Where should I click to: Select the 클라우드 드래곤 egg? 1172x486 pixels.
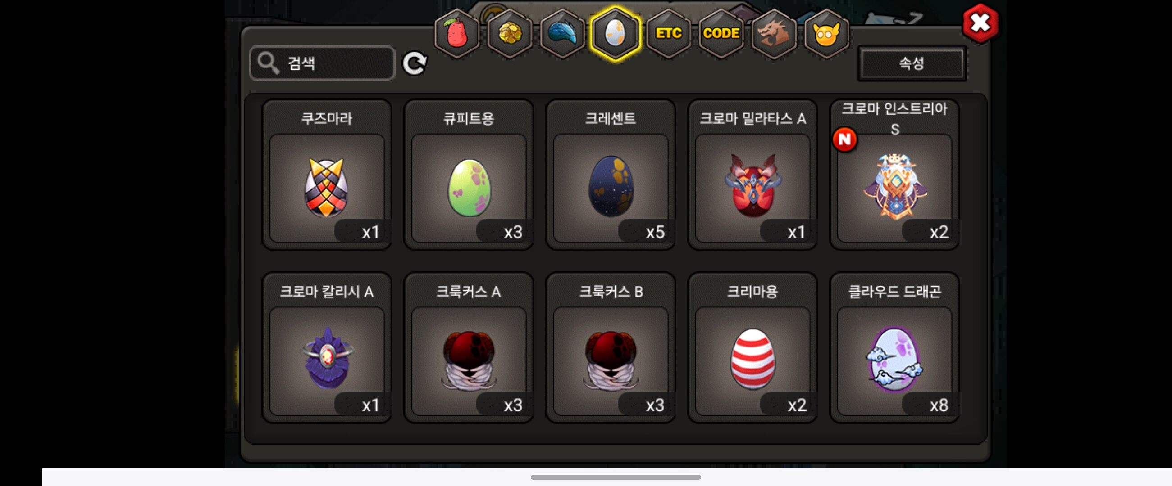894,348
